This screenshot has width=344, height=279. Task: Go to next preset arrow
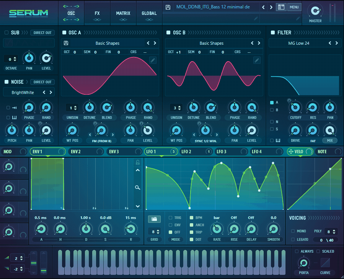[271, 7]
